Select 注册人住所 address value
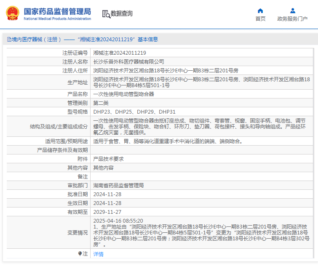 pos(166,71)
